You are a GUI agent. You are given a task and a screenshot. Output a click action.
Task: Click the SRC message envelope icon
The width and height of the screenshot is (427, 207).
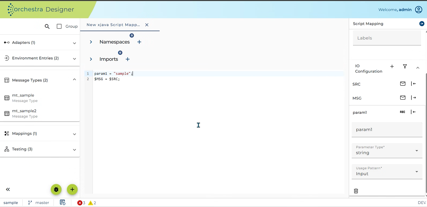click(x=403, y=84)
